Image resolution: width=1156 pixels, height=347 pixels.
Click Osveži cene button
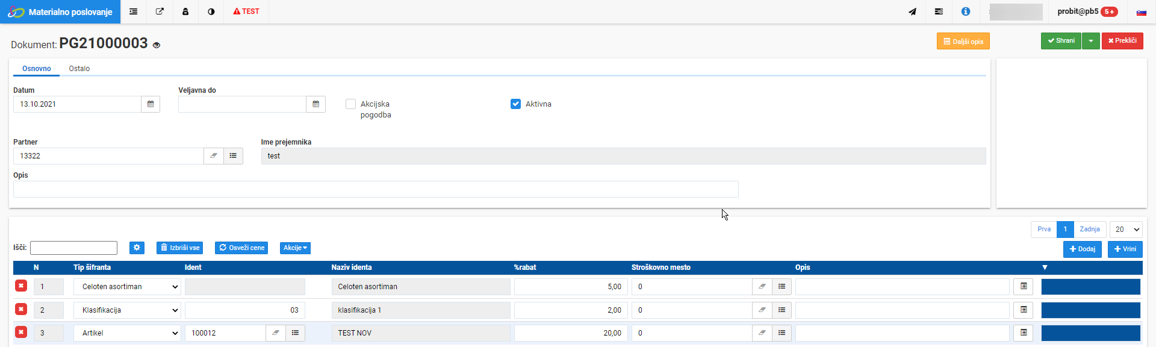241,248
